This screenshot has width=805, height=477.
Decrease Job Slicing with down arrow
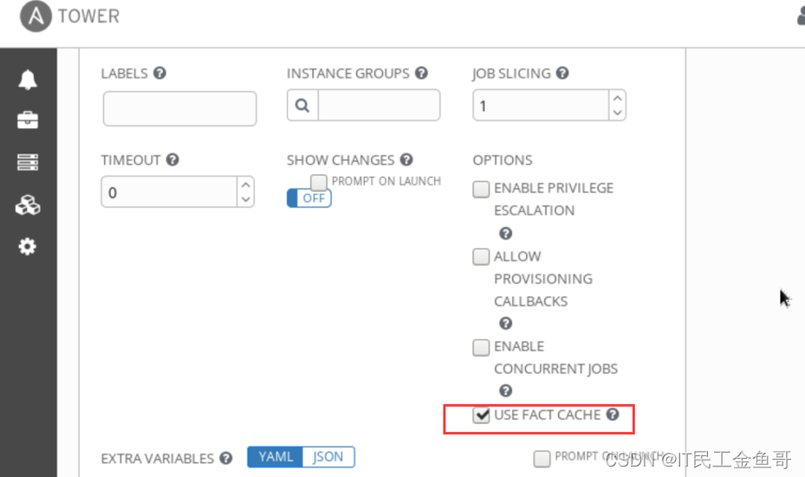618,113
